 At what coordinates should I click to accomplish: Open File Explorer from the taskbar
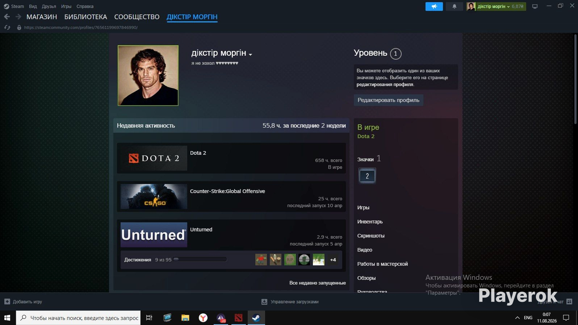pos(185,318)
